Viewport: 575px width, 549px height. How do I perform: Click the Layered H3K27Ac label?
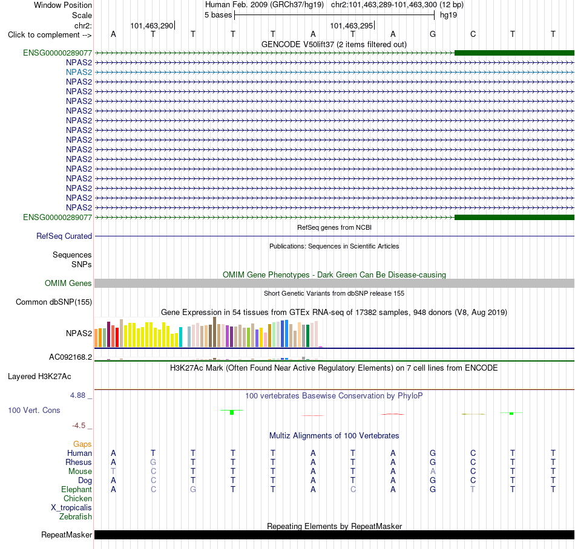pos(39,377)
